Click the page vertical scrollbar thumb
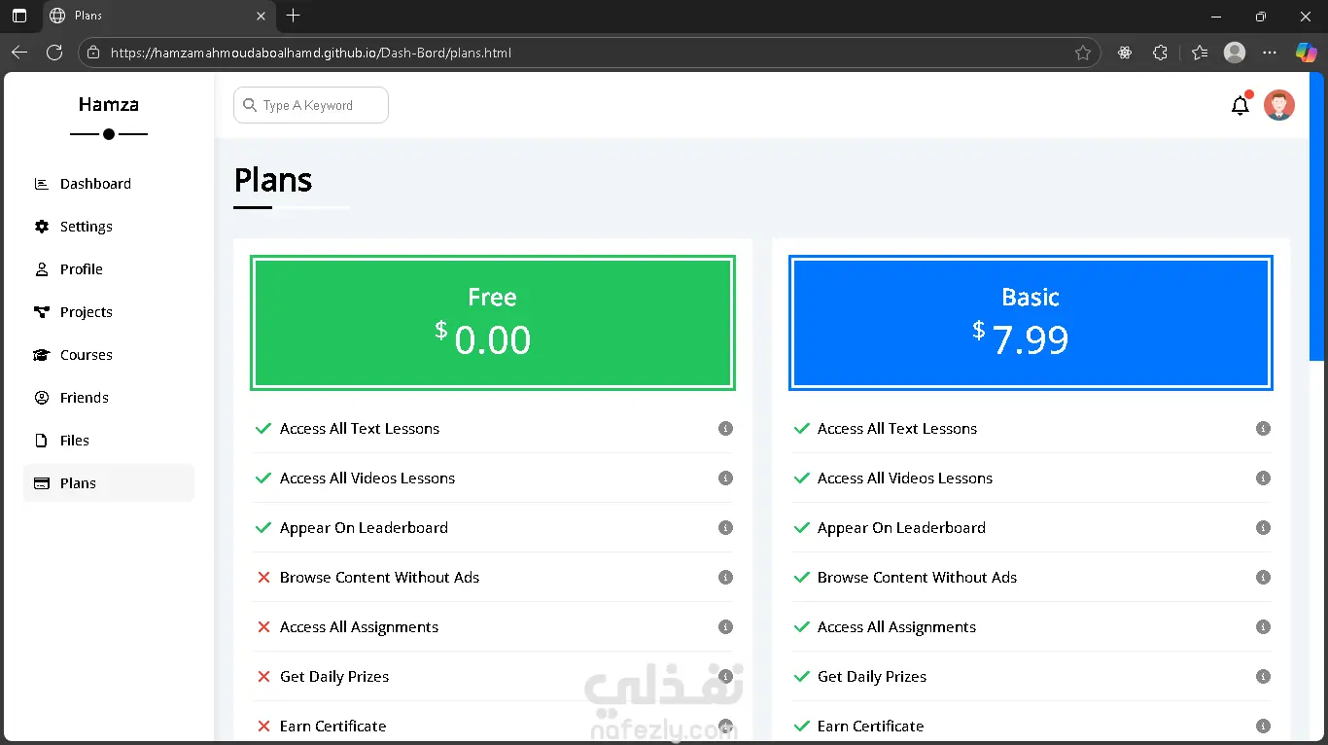This screenshot has width=1328, height=745. (x=1317, y=216)
